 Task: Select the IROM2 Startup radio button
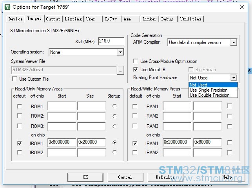(x=114, y=152)
